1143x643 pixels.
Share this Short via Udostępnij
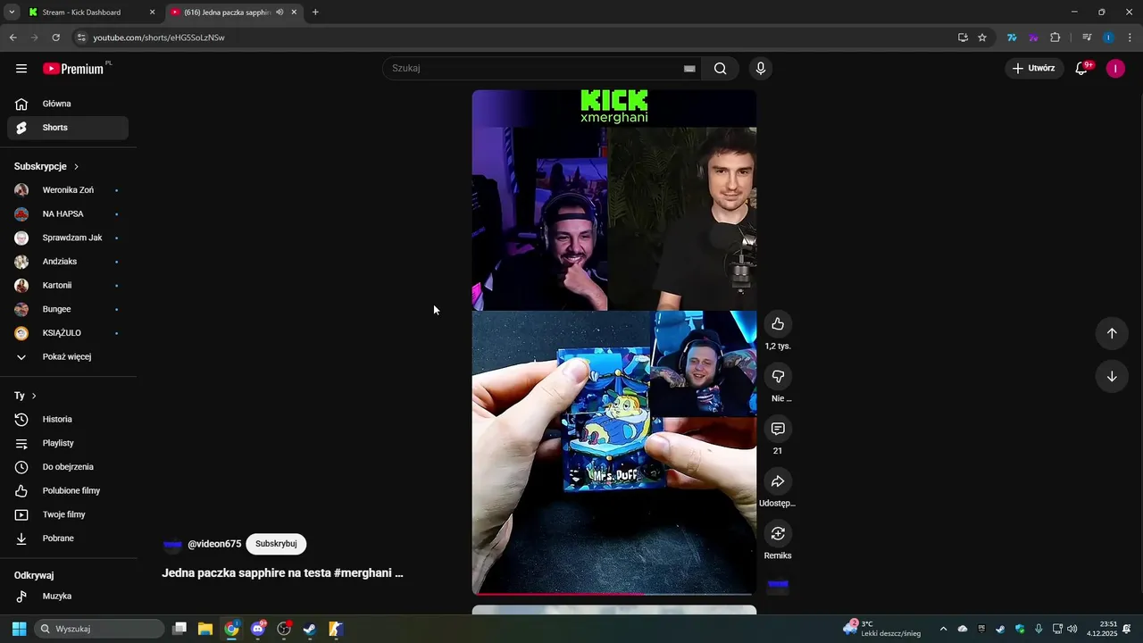point(778,481)
